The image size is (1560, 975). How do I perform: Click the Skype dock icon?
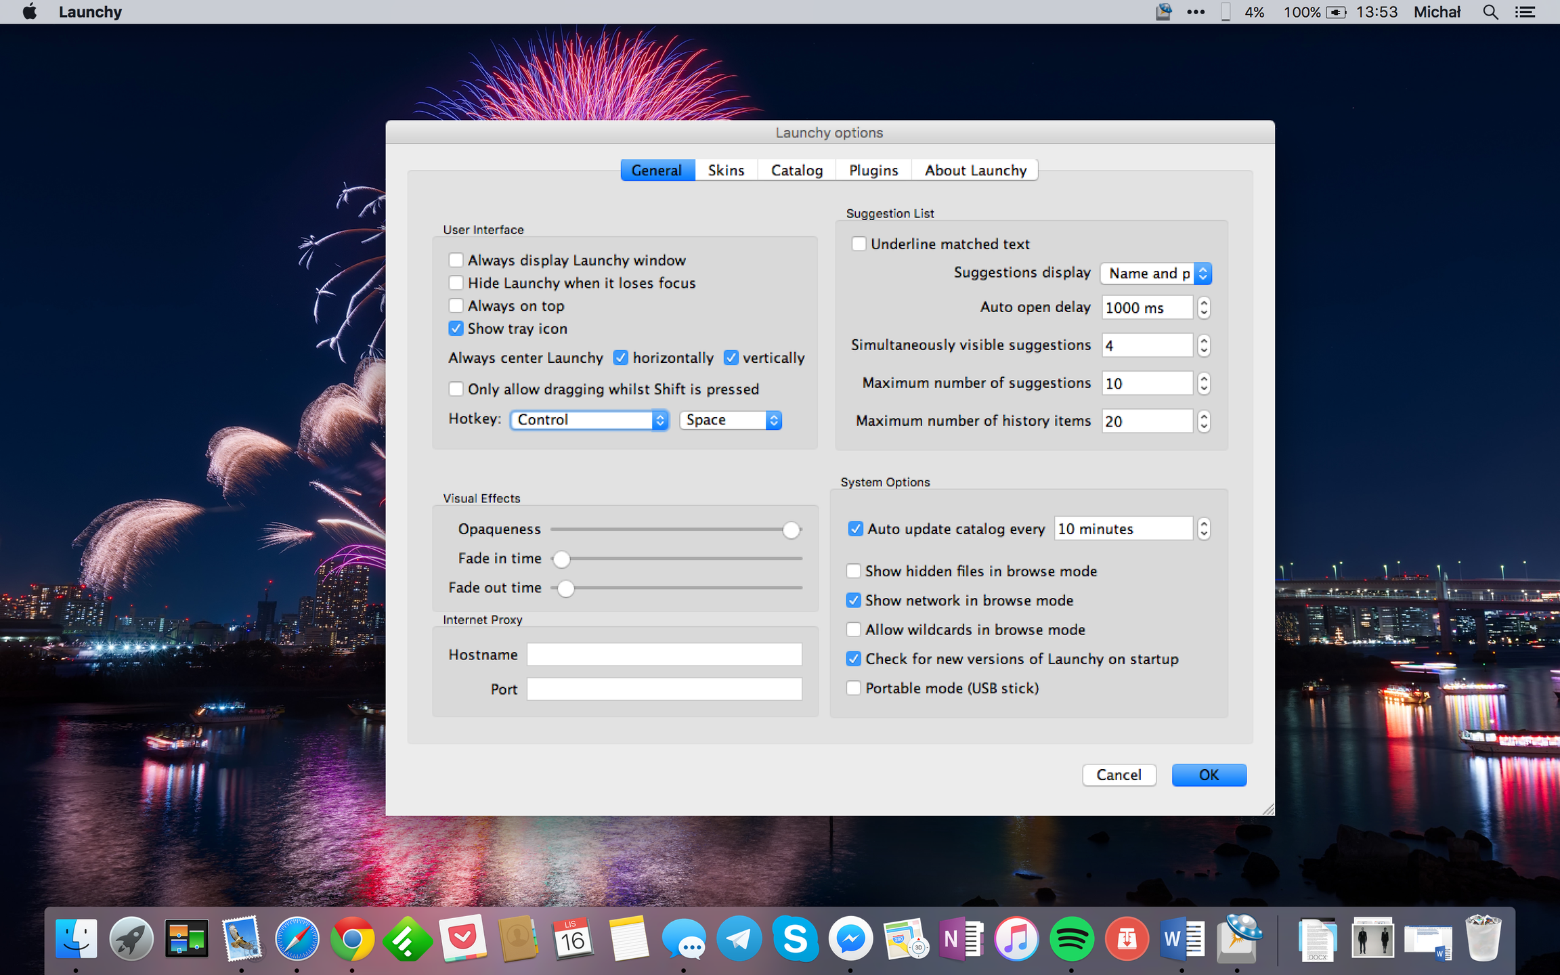point(795,939)
